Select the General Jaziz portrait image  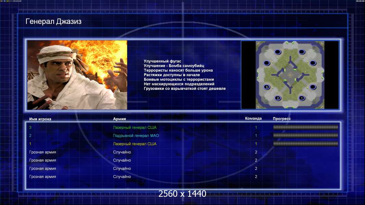coord(77,75)
